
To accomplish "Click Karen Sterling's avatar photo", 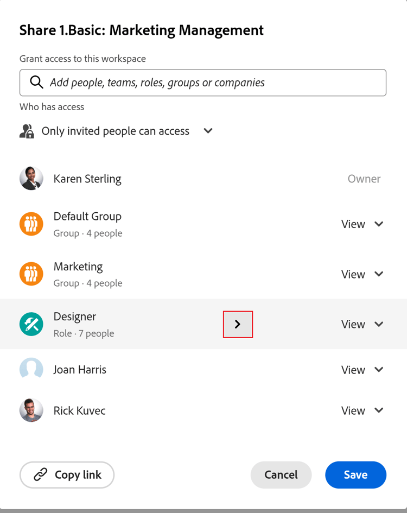I will click(31, 178).
